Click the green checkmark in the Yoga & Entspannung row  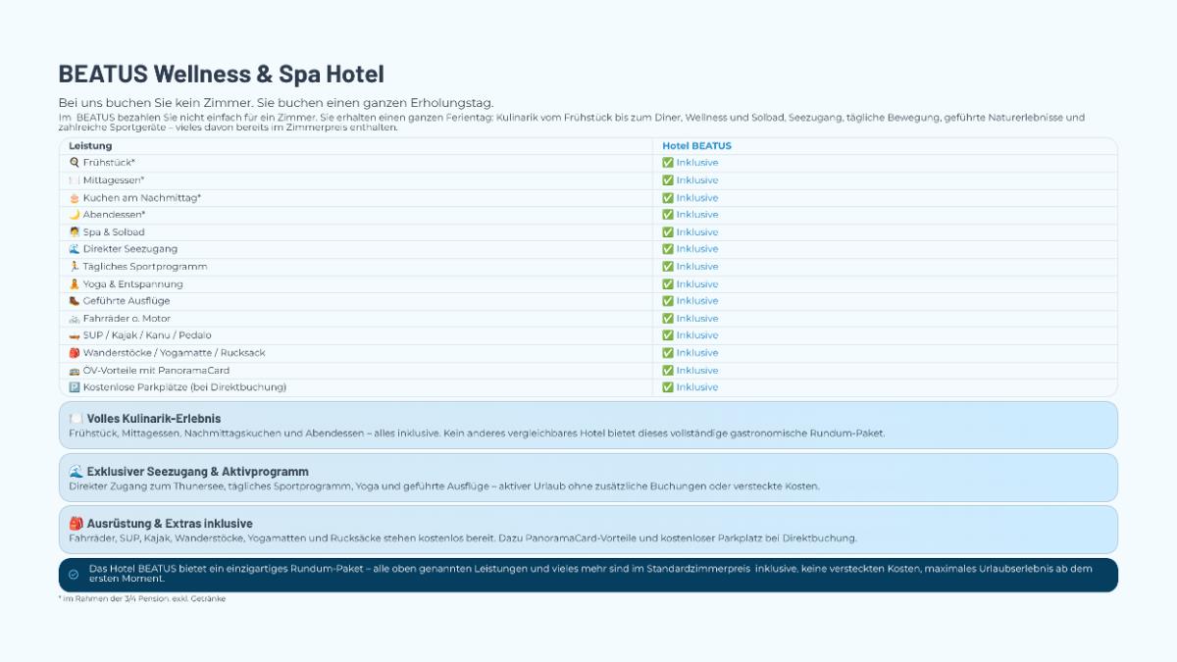[668, 284]
